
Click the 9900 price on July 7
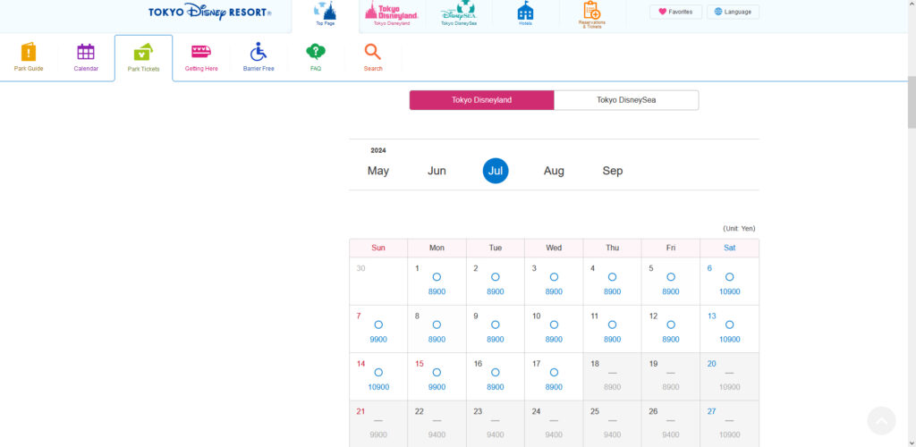pos(378,340)
